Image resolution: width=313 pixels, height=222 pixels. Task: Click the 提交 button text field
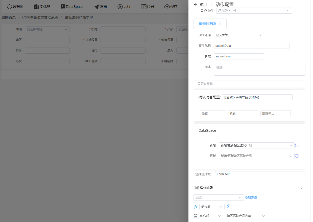212,113
